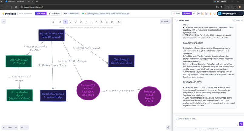
Task: Click the '1. Register/Invoke WebMCP' label
Action: (35, 48)
